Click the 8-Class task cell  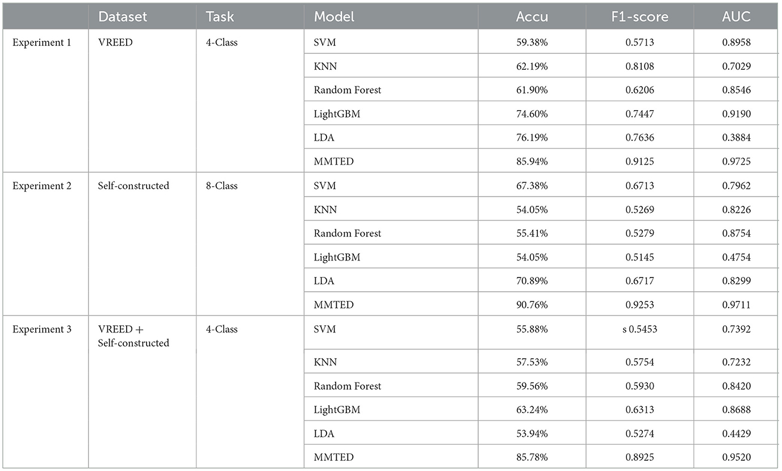(x=223, y=186)
